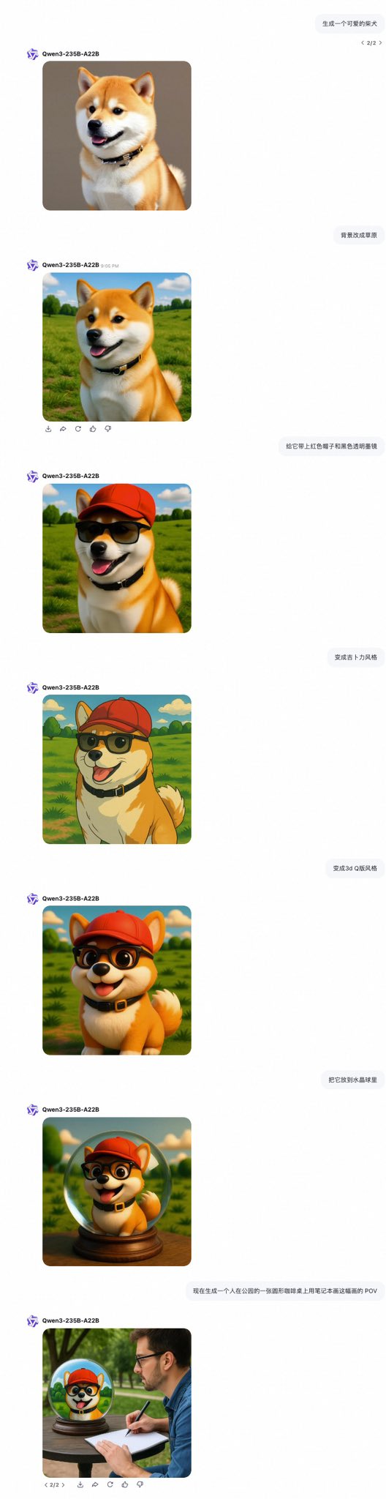The height and width of the screenshot is (1499, 386).
Task: Regenerate the grassland background response
Action: [78, 429]
